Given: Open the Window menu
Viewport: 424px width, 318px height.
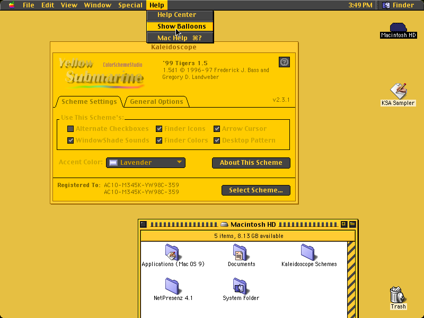Looking at the screenshot, I should click(98, 5).
